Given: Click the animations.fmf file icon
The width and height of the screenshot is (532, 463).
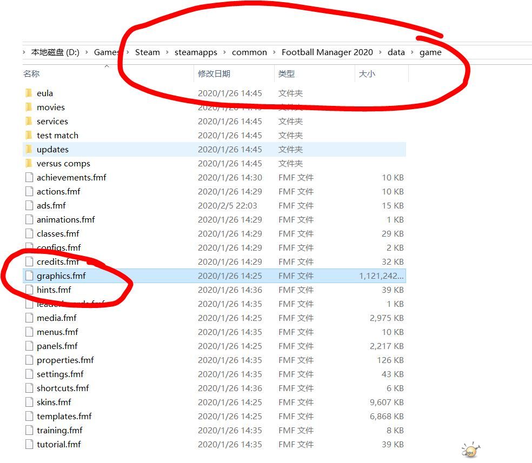Looking at the screenshot, I should pos(29,220).
